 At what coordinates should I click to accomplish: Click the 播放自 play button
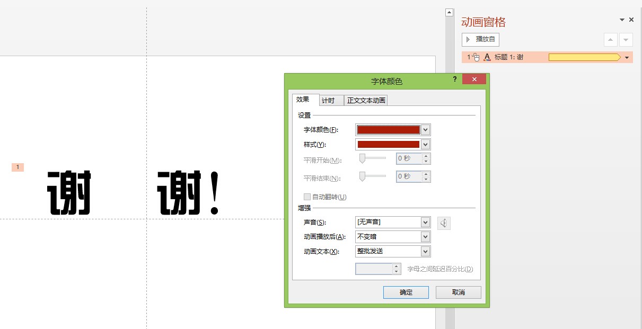click(480, 40)
